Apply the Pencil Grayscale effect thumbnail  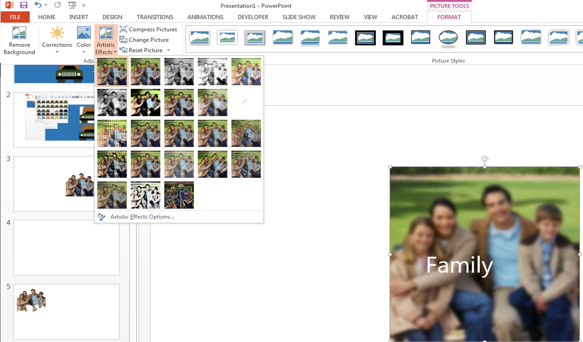pyautogui.click(x=179, y=72)
